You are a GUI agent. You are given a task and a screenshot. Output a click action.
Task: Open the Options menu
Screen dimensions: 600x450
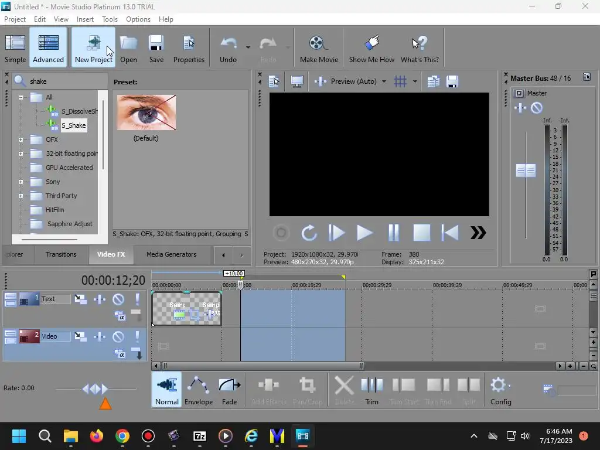[x=138, y=19]
